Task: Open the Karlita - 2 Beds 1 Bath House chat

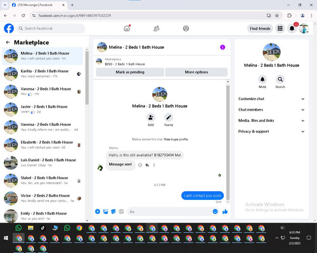Action: click(x=42, y=73)
